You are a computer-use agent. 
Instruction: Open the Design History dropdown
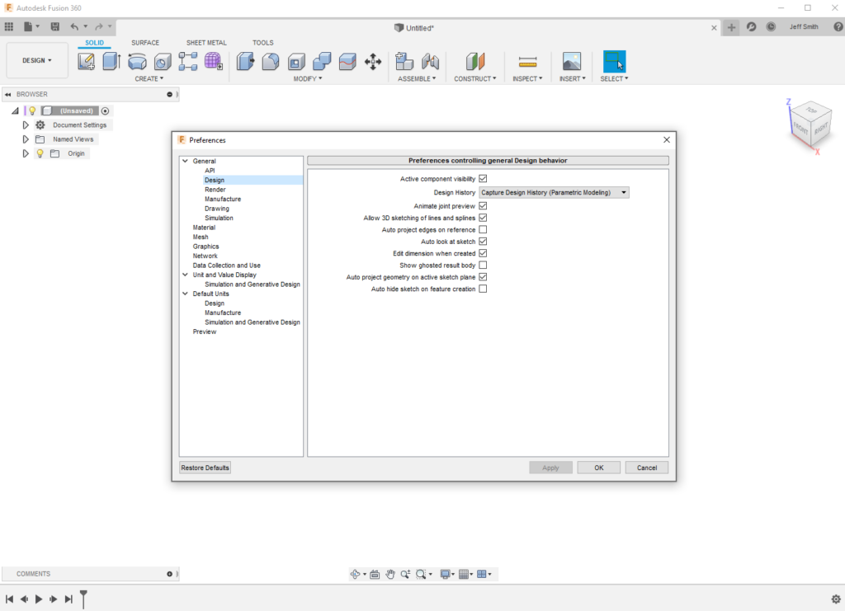[554, 192]
